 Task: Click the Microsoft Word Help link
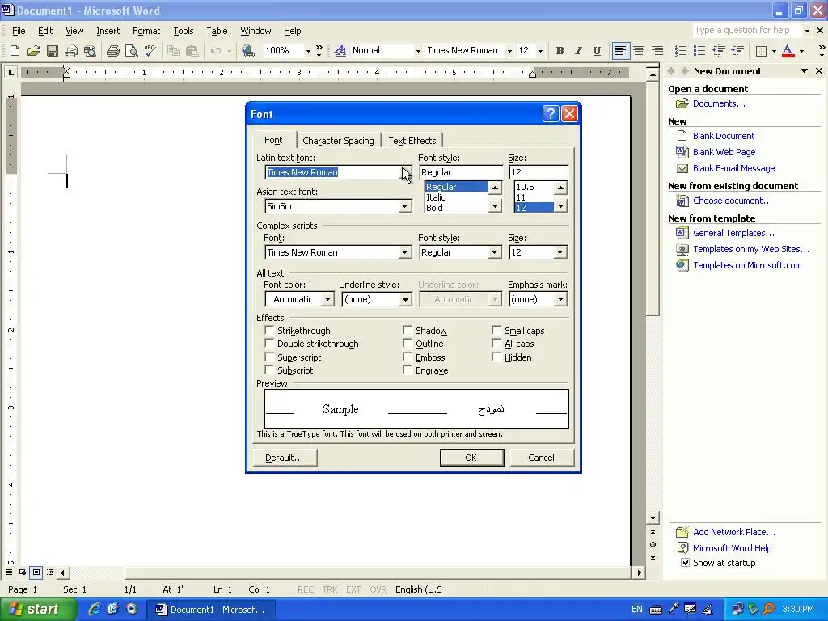[732, 548]
